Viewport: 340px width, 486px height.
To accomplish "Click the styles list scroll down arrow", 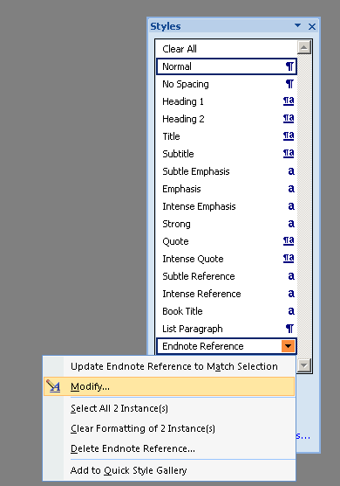I will pos(304,365).
